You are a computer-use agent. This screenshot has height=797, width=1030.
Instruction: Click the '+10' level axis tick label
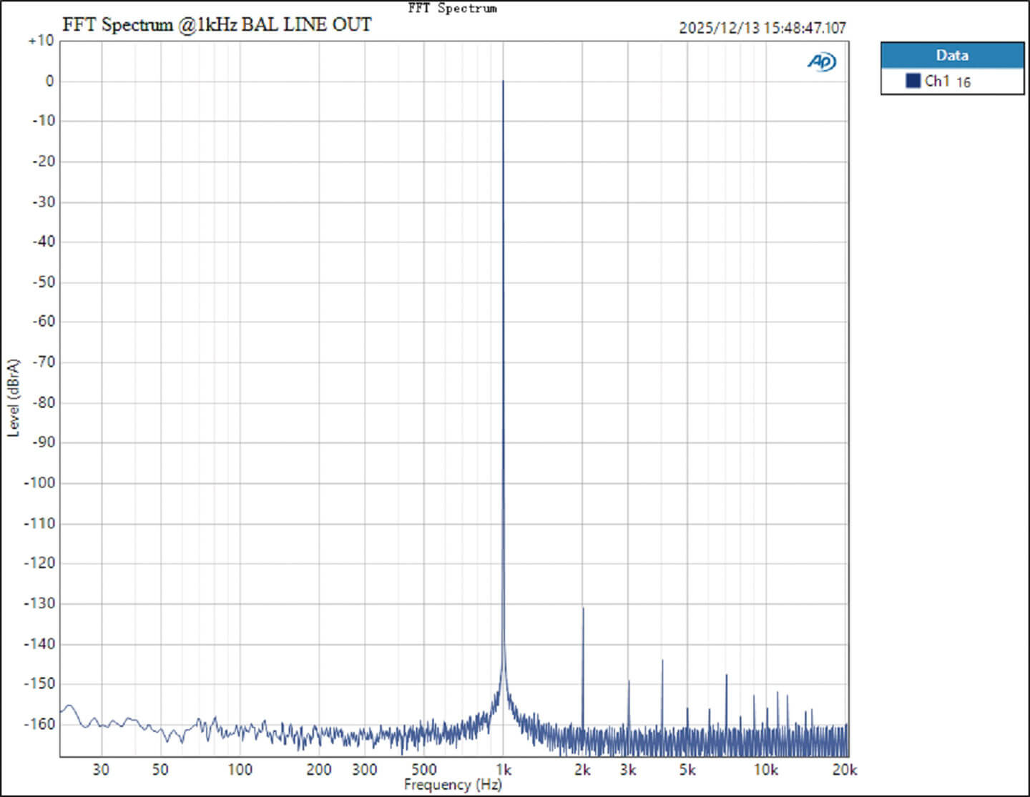click(x=41, y=41)
